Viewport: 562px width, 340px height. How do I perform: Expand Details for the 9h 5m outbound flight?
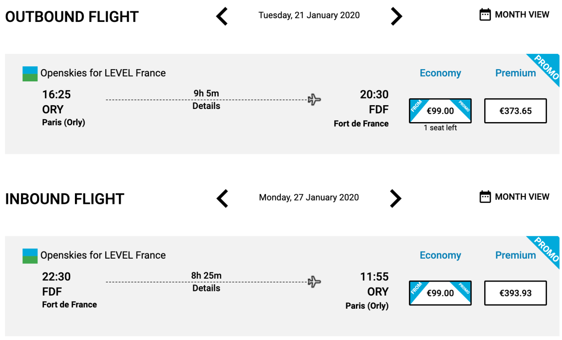pos(206,106)
